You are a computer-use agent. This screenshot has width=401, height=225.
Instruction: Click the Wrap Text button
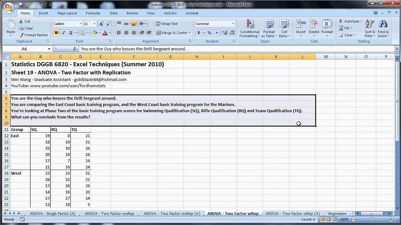167,24
